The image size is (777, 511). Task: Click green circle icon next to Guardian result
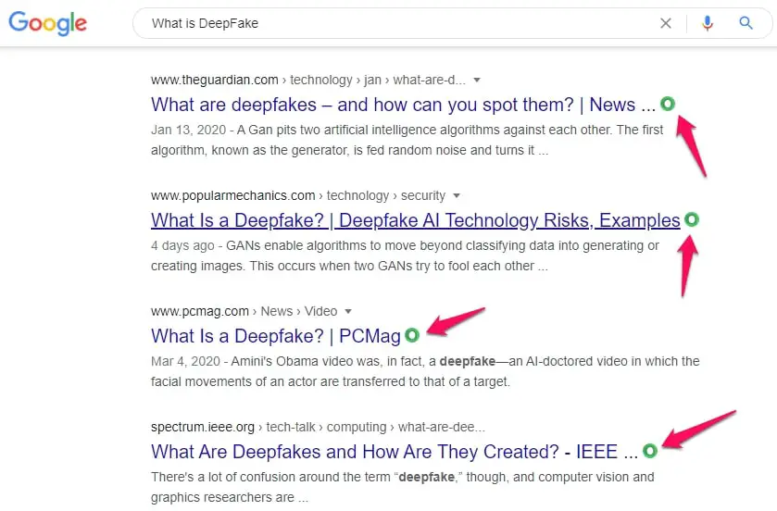668,104
